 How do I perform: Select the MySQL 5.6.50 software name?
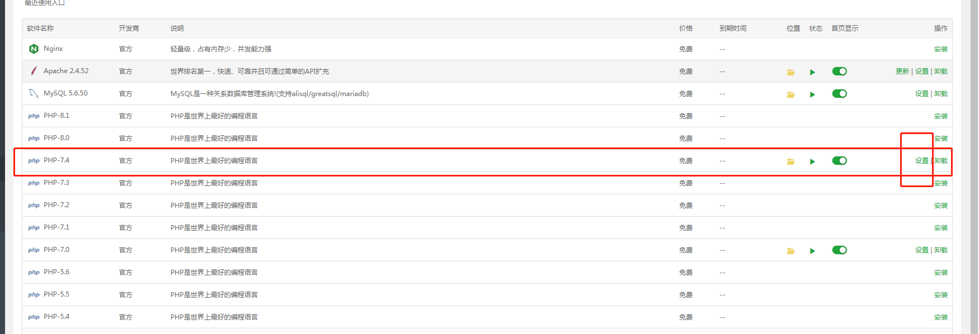65,93
